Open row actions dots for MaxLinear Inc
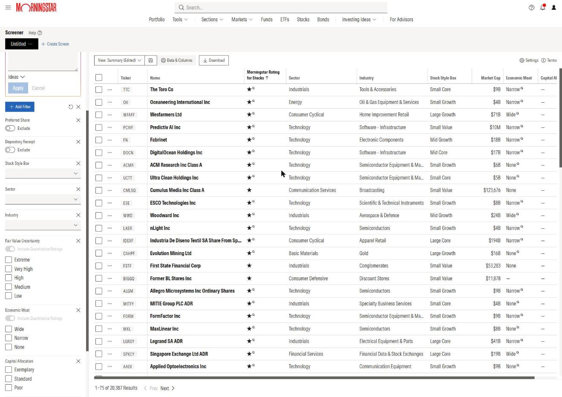 (110, 329)
